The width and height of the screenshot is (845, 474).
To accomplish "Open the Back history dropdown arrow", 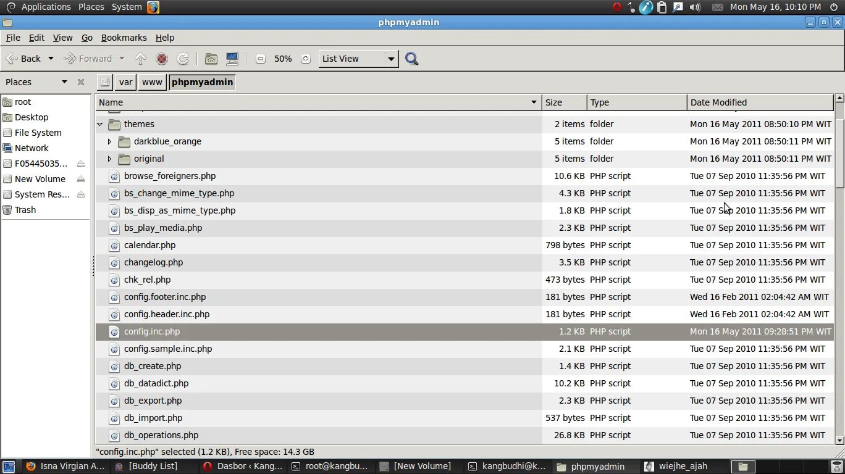I will point(51,59).
